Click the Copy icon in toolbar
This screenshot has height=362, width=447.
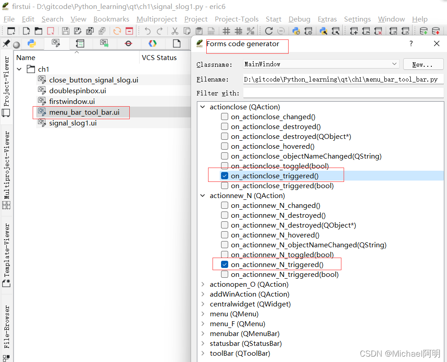pyautogui.click(x=187, y=31)
